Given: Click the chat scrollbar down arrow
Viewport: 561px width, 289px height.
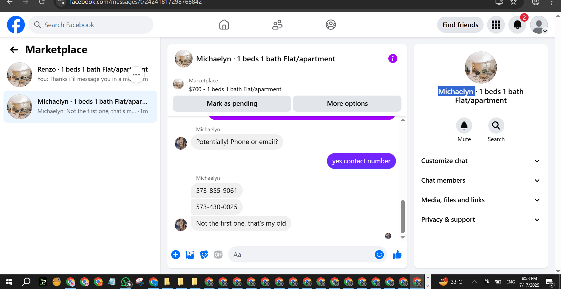Looking at the screenshot, I should pyautogui.click(x=403, y=238).
